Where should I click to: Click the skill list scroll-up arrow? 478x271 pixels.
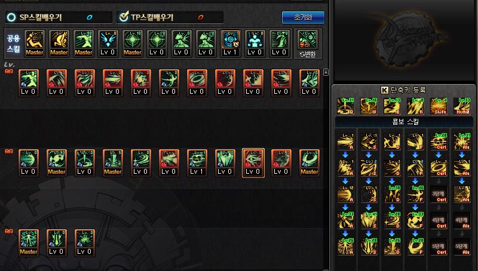point(326,72)
